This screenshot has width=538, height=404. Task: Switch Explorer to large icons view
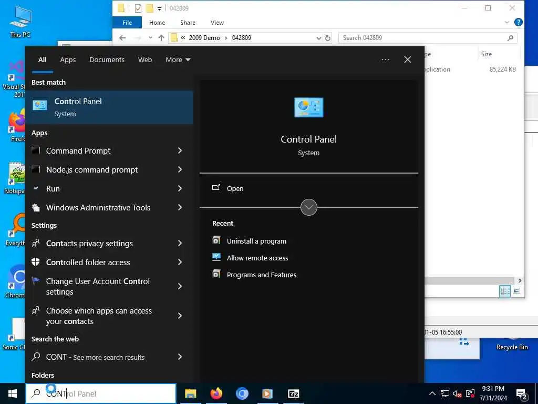(516, 291)
